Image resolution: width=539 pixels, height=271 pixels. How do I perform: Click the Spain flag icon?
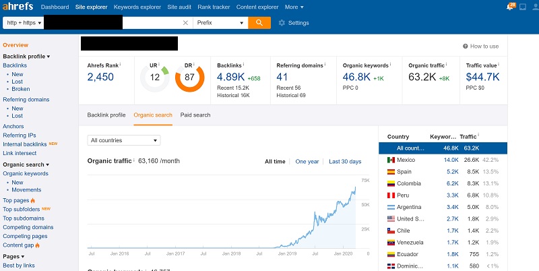coord(391,172)
